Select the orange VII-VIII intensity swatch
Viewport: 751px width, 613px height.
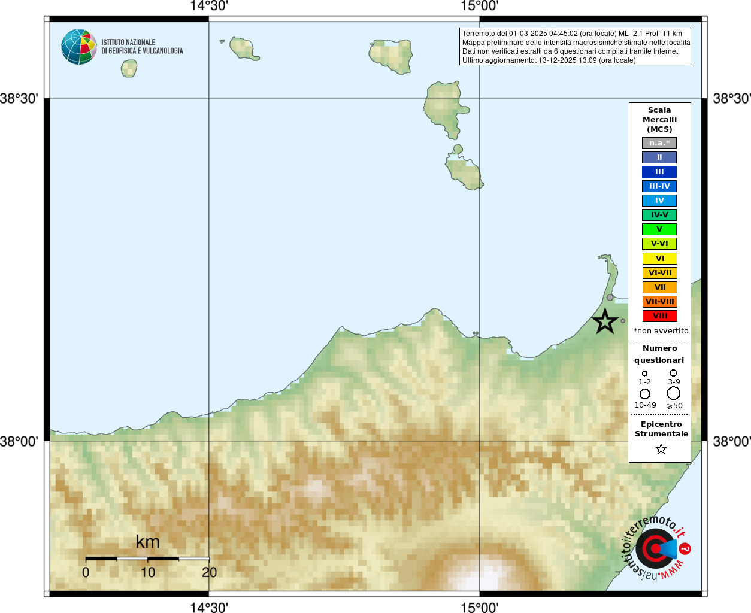[659, 302]
